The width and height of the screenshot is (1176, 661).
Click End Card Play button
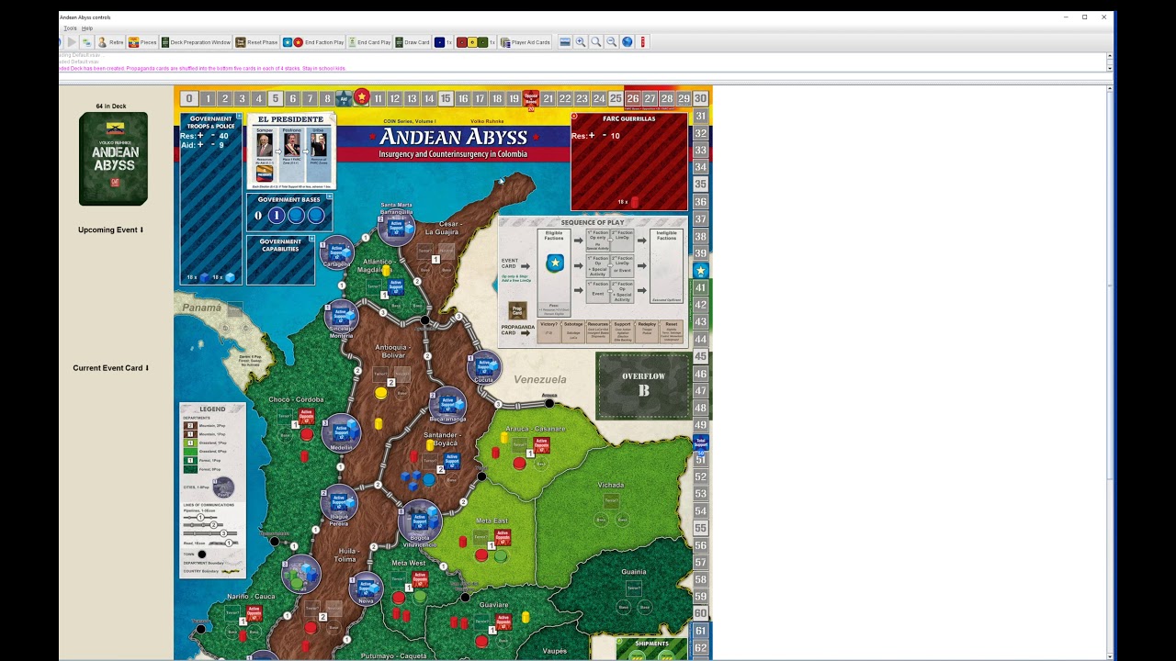370,42
